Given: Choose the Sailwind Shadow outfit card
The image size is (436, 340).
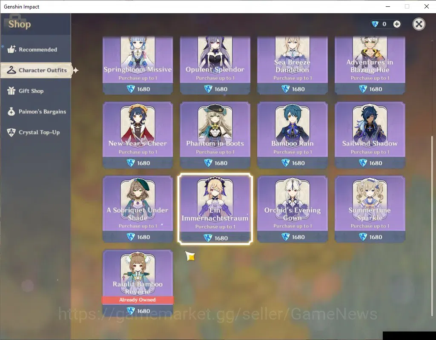Looking at the screenshot, I should tap(370, 135).
